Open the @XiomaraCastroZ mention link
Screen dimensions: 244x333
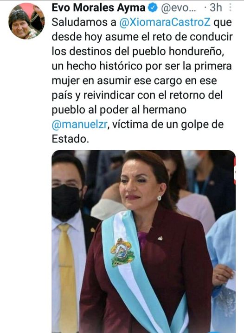[165, 22]
